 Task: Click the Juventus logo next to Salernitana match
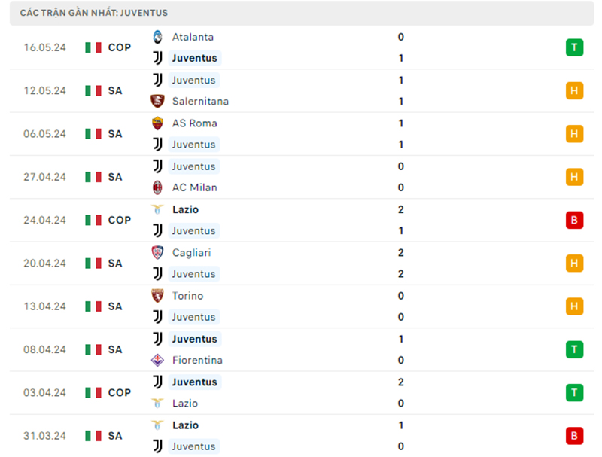159,80
